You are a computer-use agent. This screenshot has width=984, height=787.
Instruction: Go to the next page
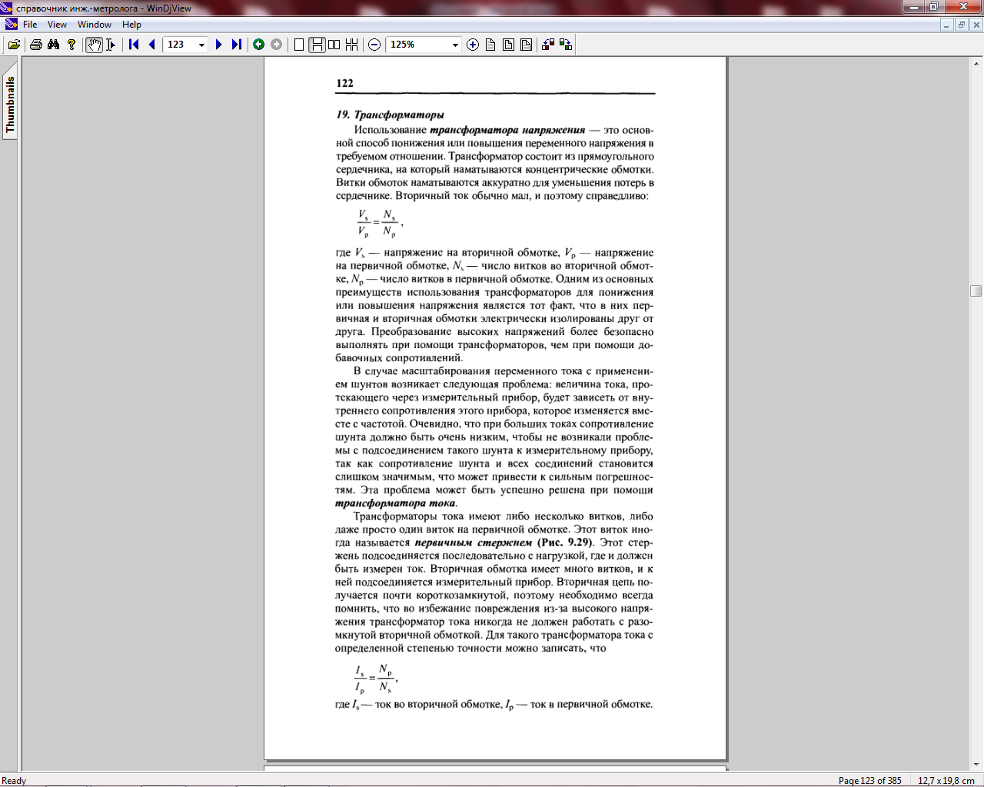click(219, 45)
